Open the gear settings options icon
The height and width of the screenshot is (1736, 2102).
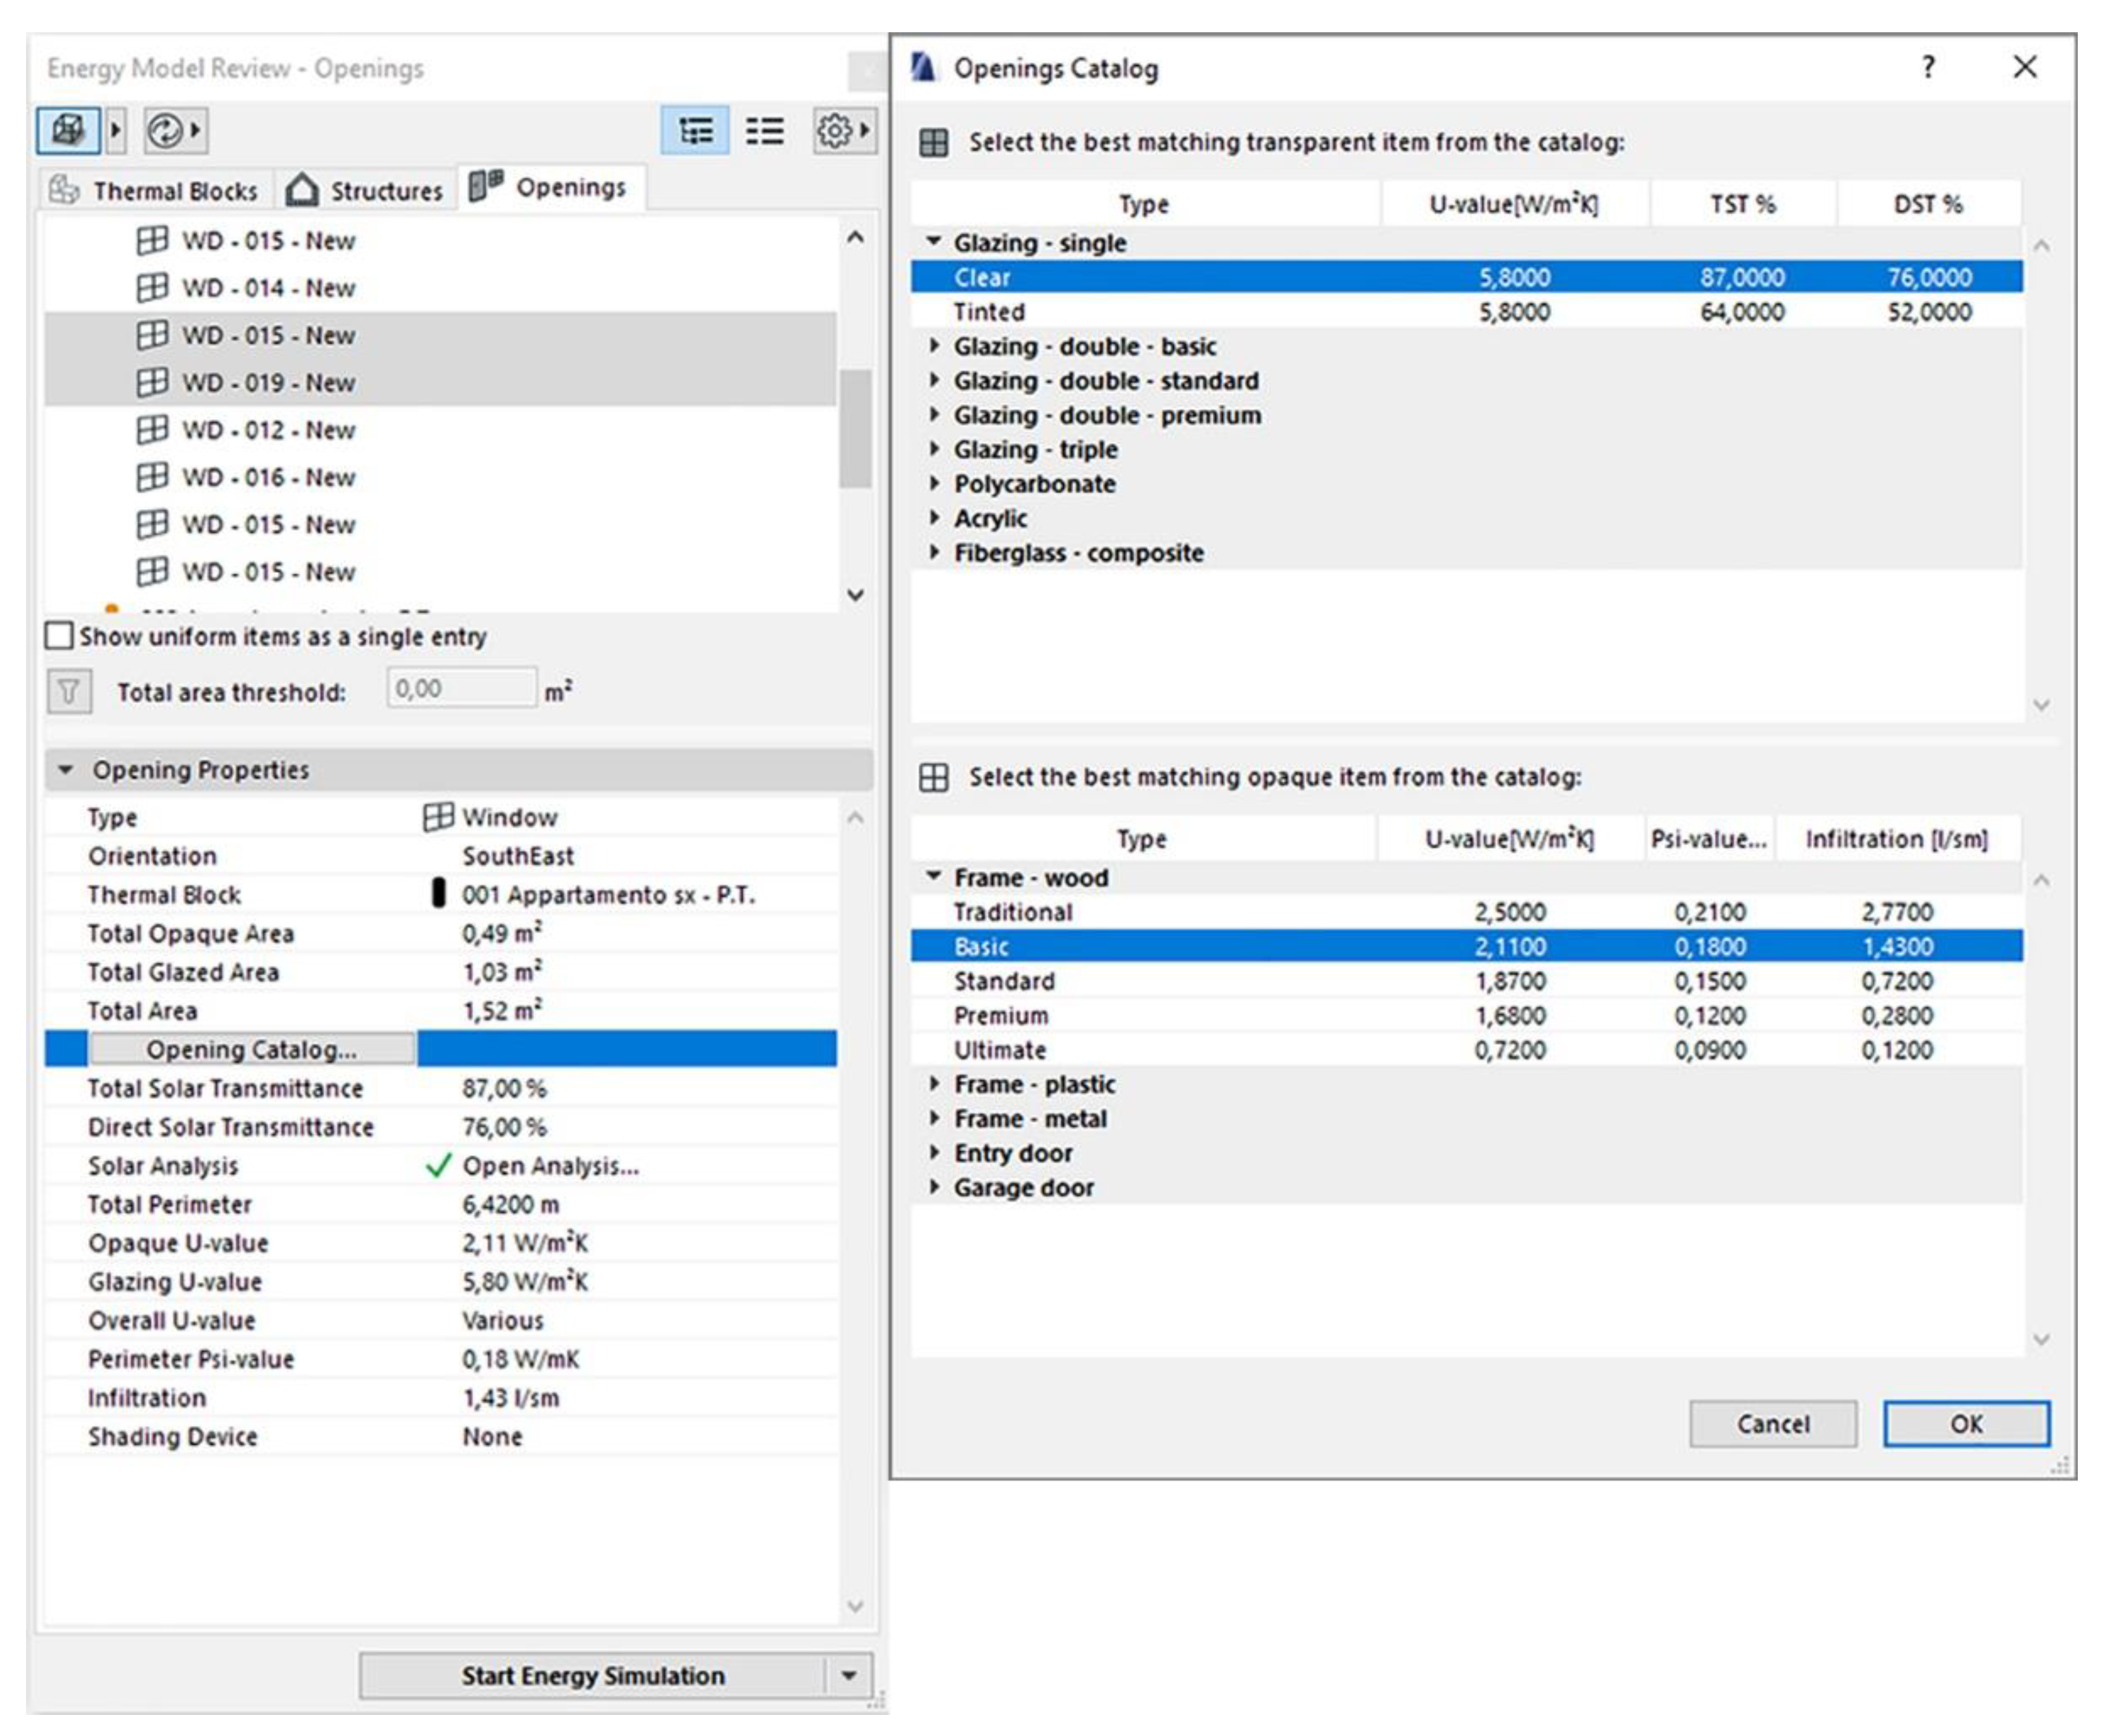[x=834, y=131]
